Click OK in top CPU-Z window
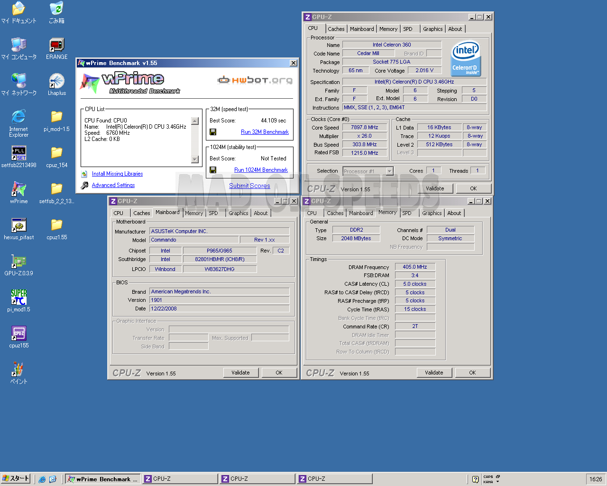 (473, 188)
